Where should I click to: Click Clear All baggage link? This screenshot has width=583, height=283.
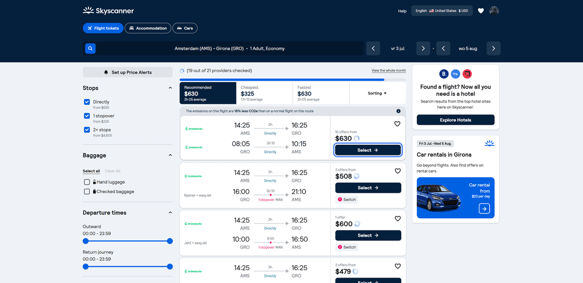tap(113, 171)
